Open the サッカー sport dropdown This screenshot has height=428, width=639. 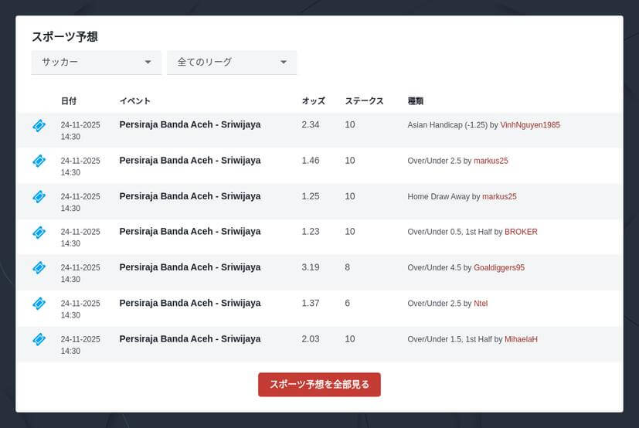coord(96,63)
